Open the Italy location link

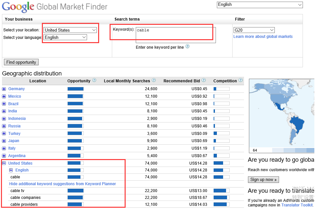(x=12, y=148)
